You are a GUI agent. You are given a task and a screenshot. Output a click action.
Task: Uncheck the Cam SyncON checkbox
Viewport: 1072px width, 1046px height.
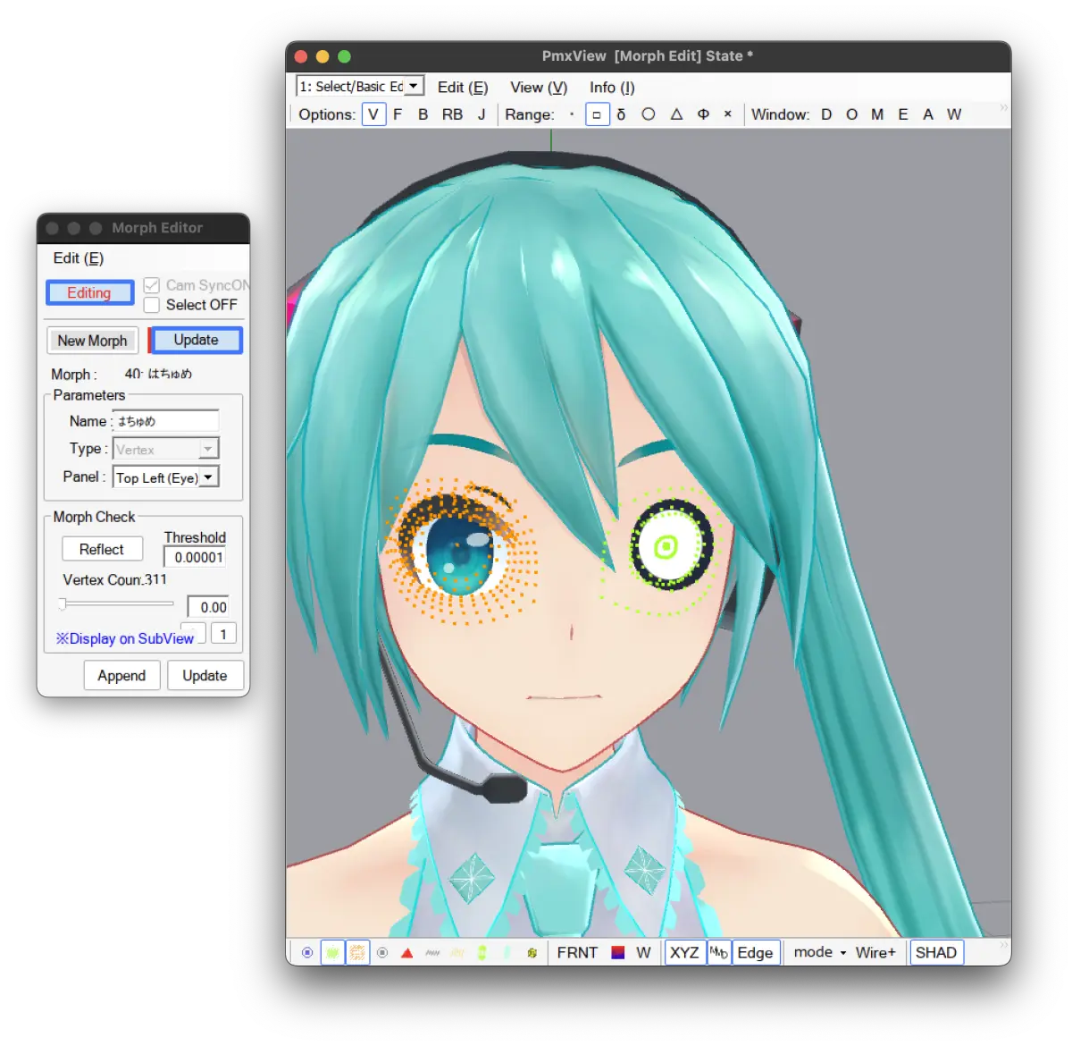[x=152, y=285]
